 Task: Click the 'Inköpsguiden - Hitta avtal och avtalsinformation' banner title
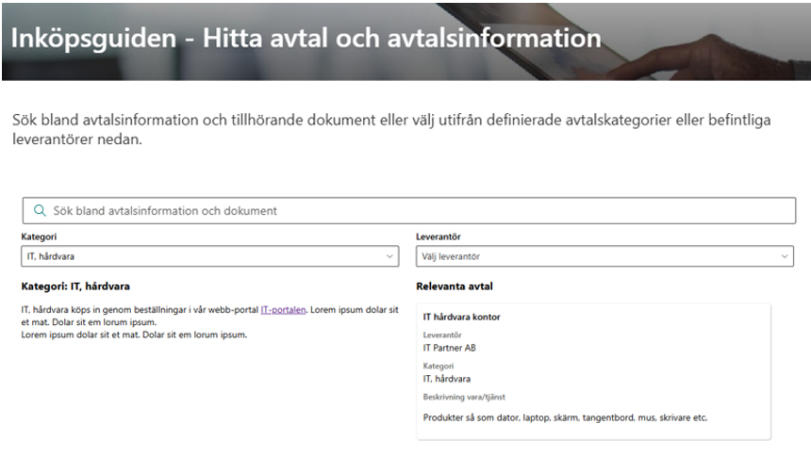tap(306, 38)
